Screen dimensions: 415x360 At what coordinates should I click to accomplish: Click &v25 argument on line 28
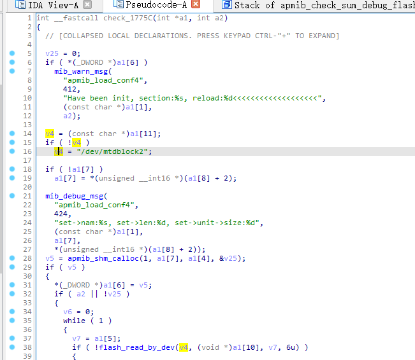[x=228, y=258]
